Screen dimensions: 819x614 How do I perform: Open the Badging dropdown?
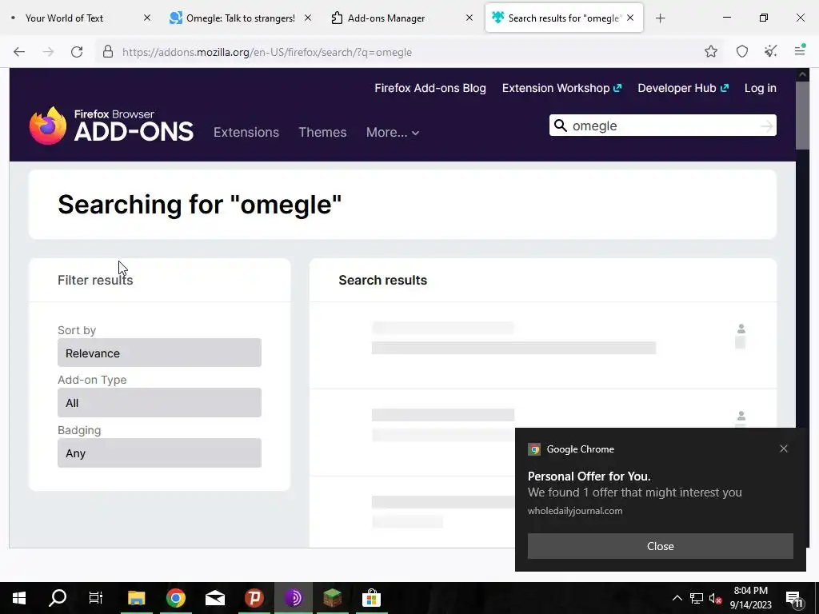click(159, 453)
